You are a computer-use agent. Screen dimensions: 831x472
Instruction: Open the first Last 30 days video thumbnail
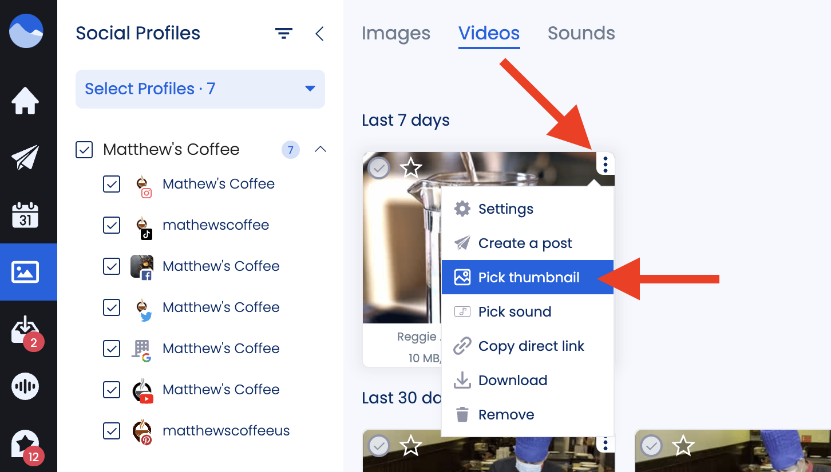488,451
